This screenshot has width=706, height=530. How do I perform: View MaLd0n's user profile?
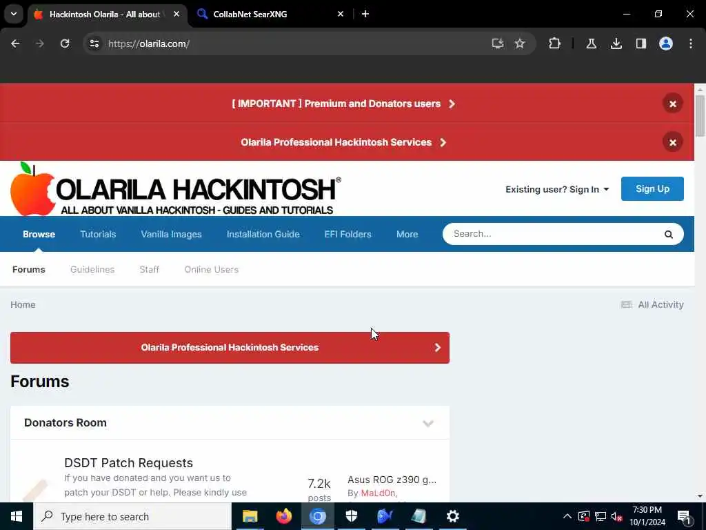(x=379, y=493)
